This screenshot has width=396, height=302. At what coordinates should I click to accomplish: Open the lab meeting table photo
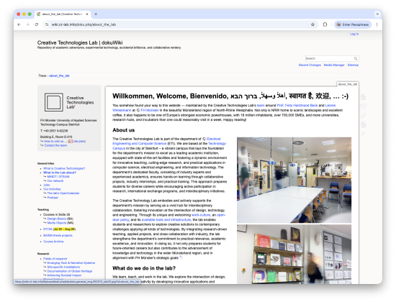[294, 180]
